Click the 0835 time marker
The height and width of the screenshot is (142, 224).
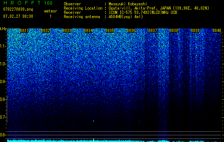click(x=110, y=31)
